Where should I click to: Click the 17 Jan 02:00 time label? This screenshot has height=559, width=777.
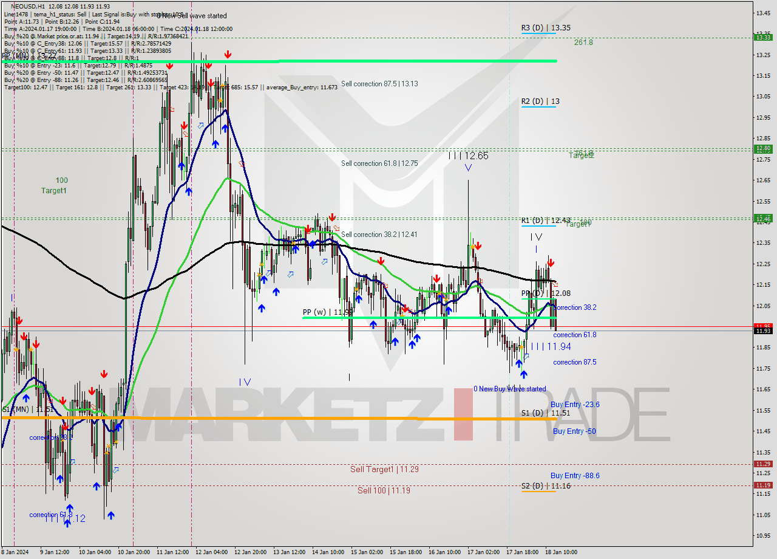tap(484, 552)
